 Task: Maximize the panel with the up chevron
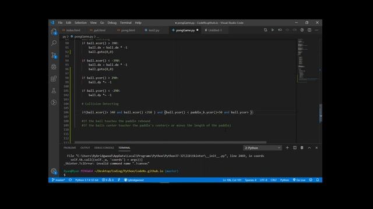pyautogui.click(x=309, y=147)
